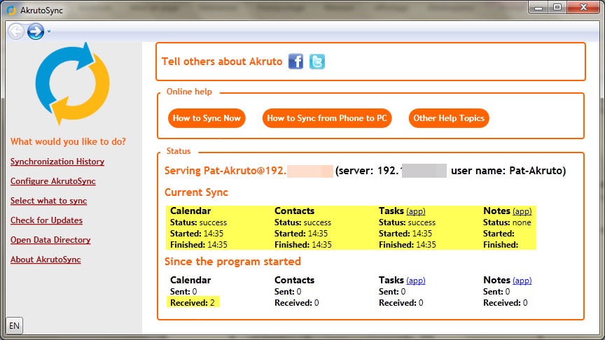Open Other Help Topics
This screenshot has width=605, height=340.
coord(449,118)
